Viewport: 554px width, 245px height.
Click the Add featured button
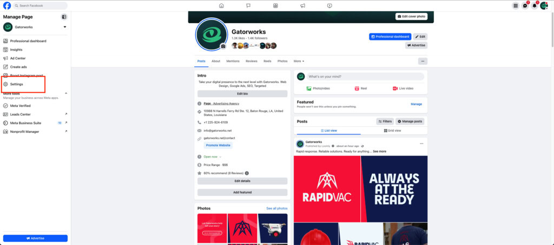click(242, 193)
